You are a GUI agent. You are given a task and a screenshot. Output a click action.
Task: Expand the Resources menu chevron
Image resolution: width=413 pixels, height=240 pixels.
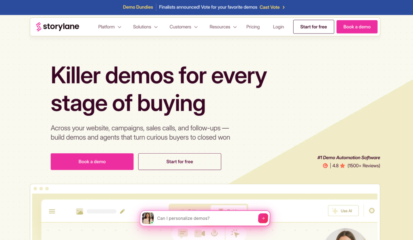click(x=235, y=27)
